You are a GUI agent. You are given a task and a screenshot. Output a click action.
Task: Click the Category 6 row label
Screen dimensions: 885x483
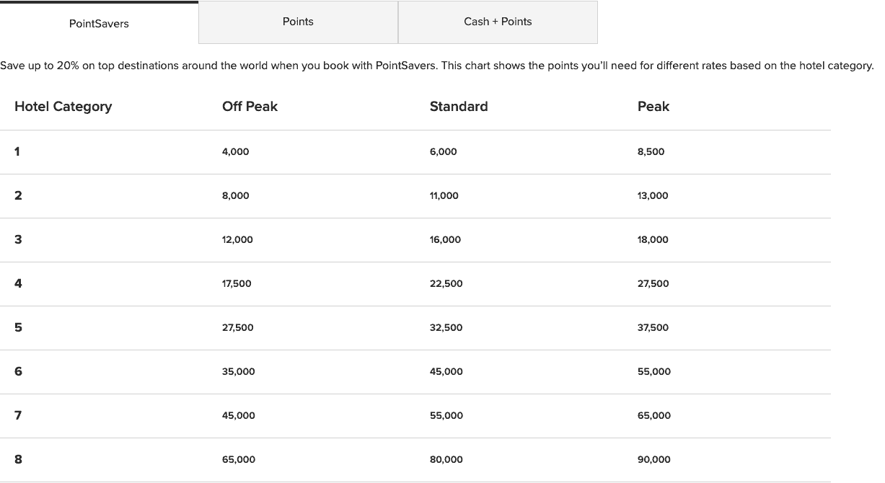18,371
